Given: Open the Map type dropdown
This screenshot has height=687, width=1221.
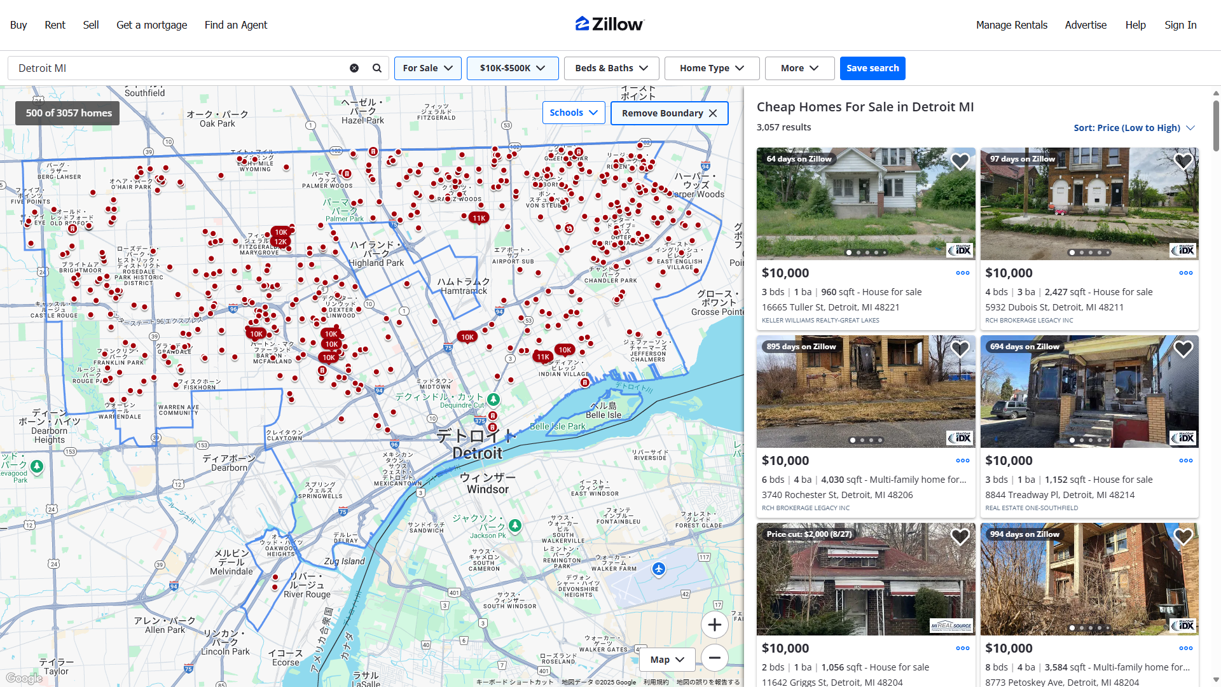Looking at the screenshot, I should click(x=666, y=660).
